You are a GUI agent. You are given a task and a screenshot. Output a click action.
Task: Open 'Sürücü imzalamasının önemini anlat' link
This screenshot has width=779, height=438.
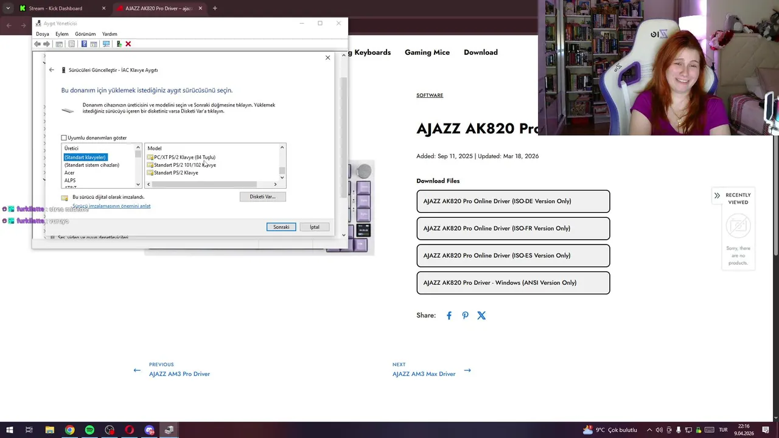pos(111,206)
